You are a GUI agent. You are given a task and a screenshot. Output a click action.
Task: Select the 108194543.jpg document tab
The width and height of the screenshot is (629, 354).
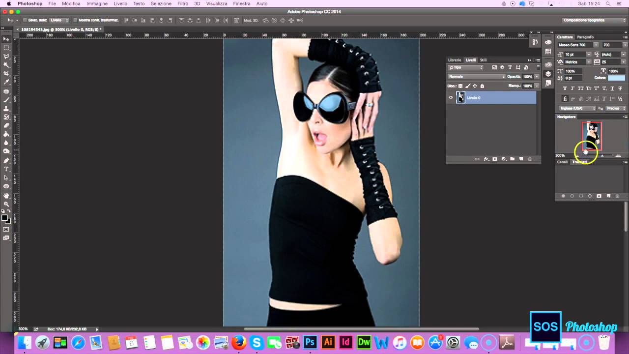61,29
